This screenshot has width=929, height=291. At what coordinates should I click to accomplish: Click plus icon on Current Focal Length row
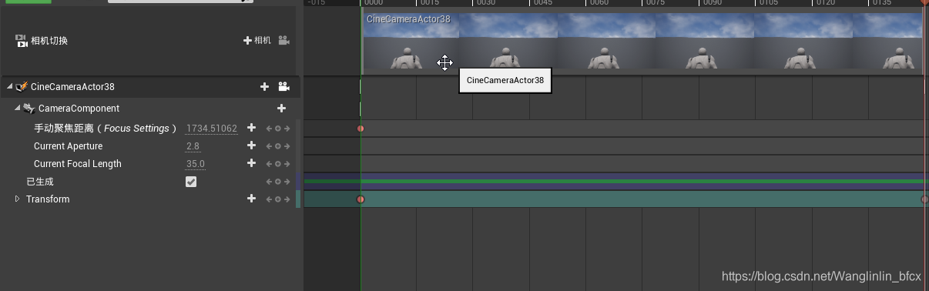click(251, 163)
